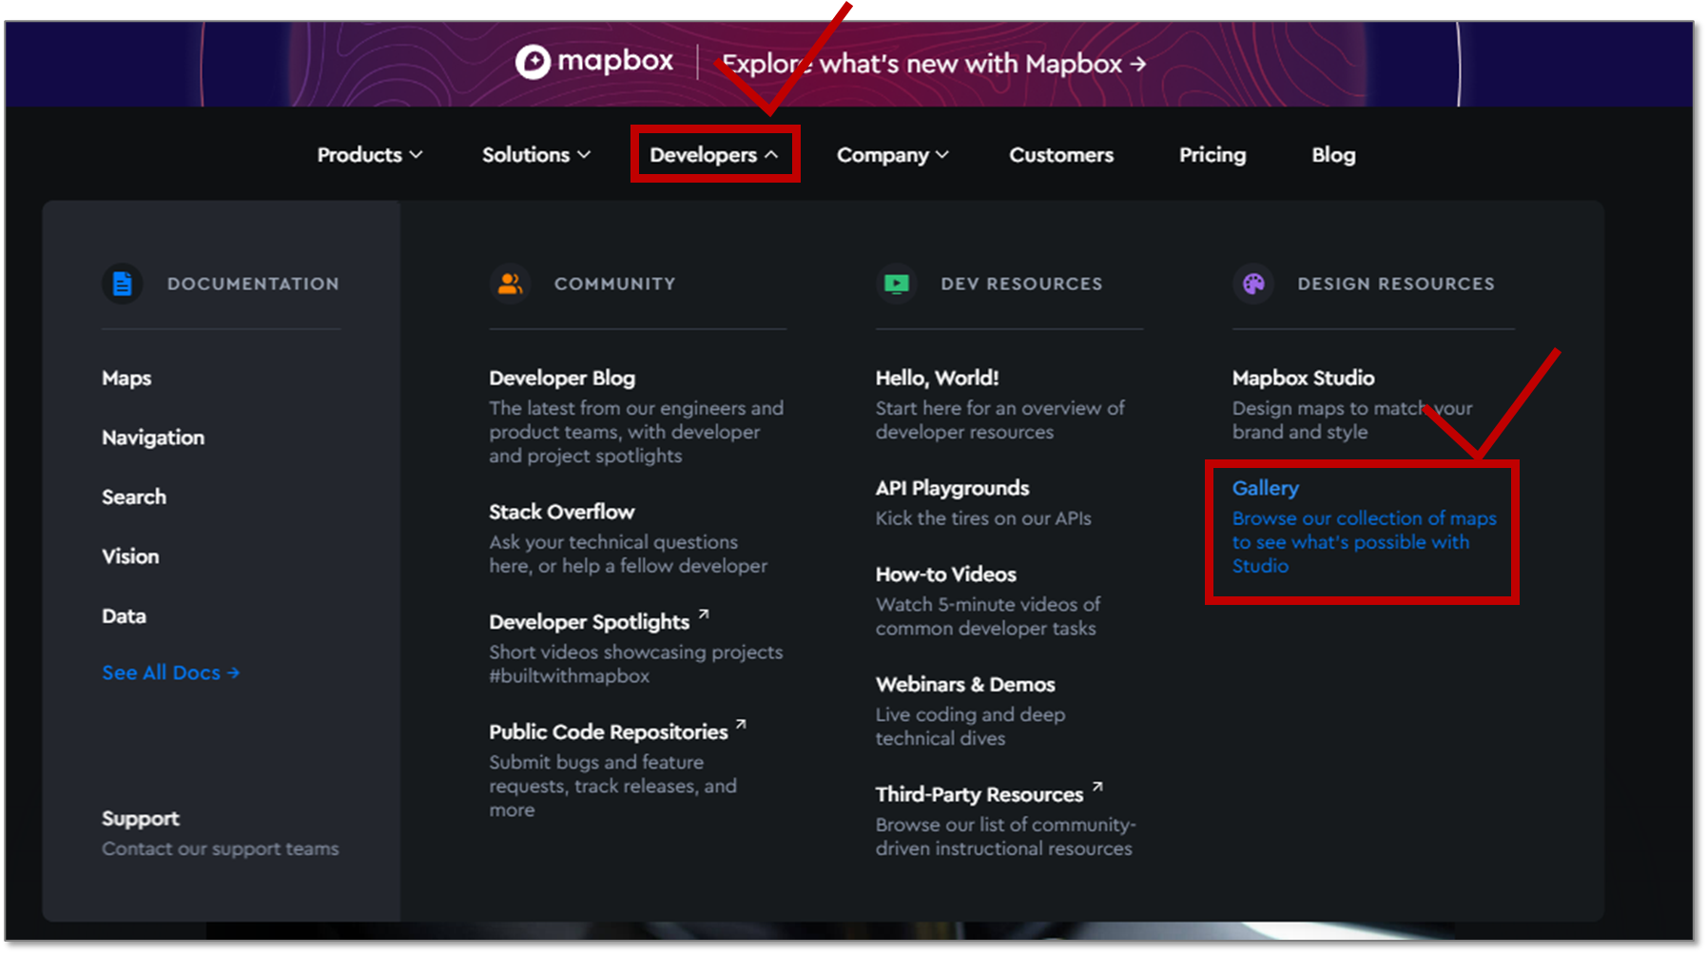Screen dimensions: 1707x954
Task: Click the external-link arrow beside Third-Party Resources
Action: point(1097,788)
